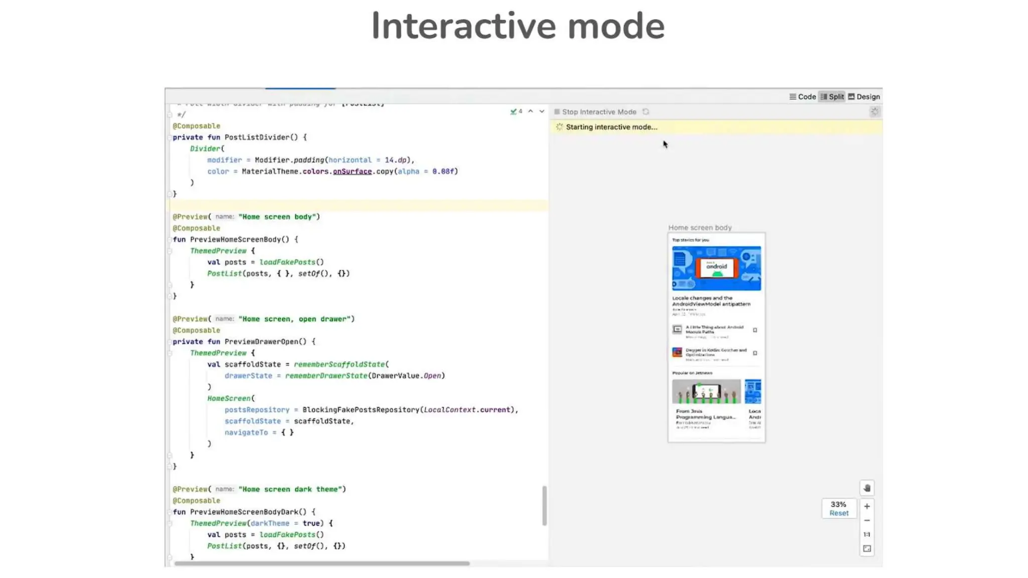This screenshot has width=1028, height=578.
Task: Click the horizontal editor scrollbar
Action: (321, 563)
